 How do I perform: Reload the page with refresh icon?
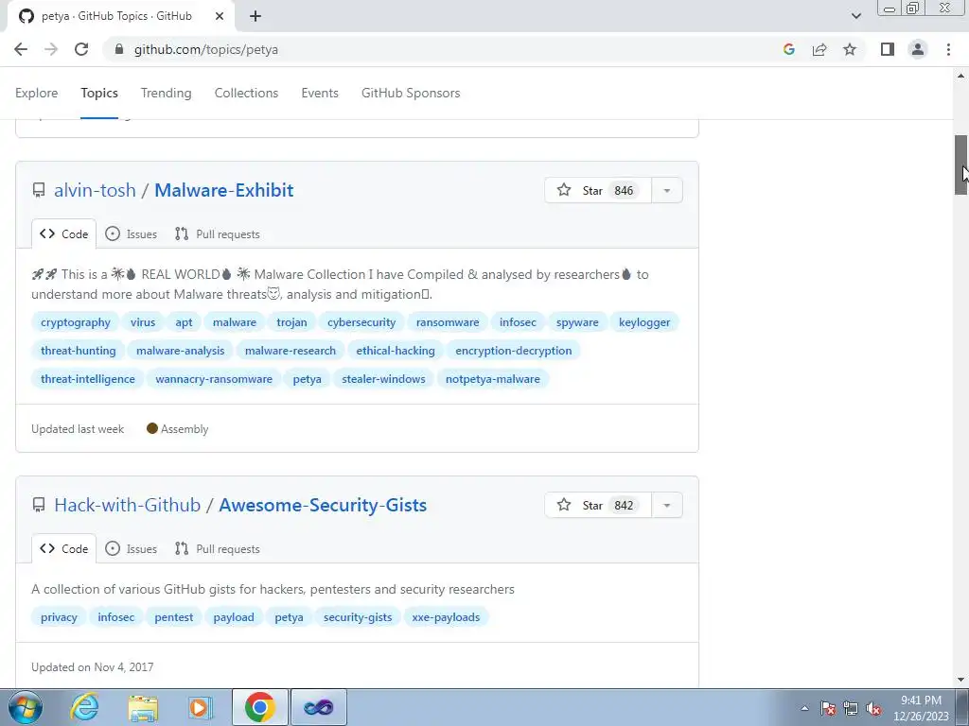tap(81, 49)
